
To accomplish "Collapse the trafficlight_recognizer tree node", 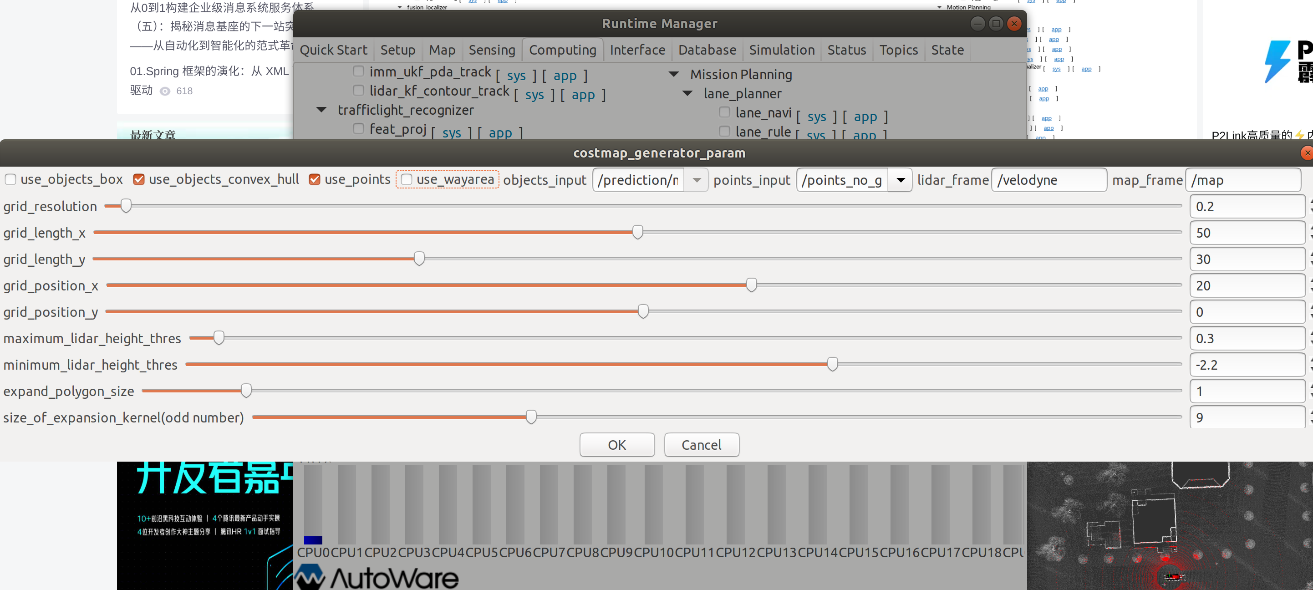I will pyautogui.click(x=321, y=110).
